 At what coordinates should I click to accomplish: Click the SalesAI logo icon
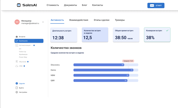(x=19, y=5)
